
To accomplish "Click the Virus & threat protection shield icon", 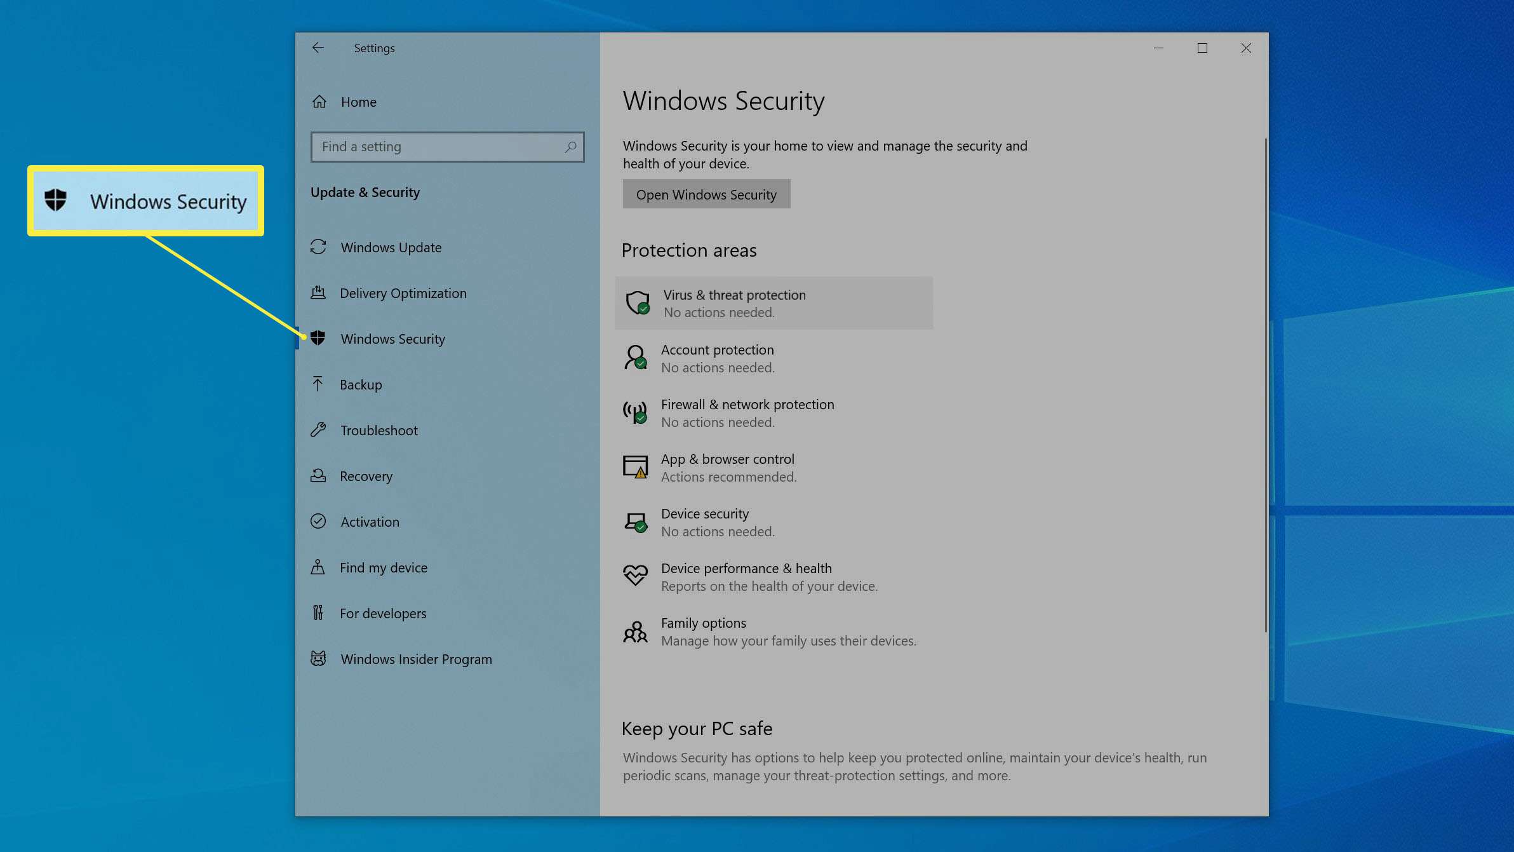I will coord(638,302).
